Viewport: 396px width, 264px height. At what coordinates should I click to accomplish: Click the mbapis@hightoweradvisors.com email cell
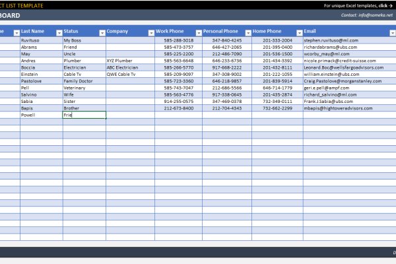point(339,108)
